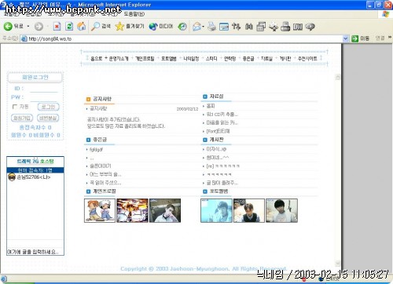Click the IE status bar page icon
This screenshot has width=393, height=284.
(4, 279)
